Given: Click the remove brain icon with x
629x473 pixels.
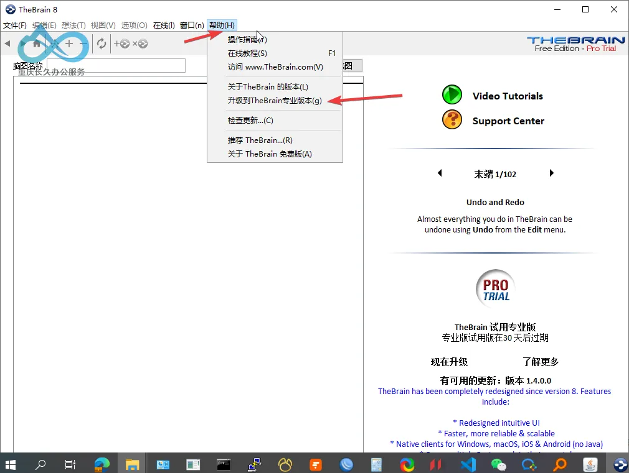Looking at the screenshot, I should point(140,44).
